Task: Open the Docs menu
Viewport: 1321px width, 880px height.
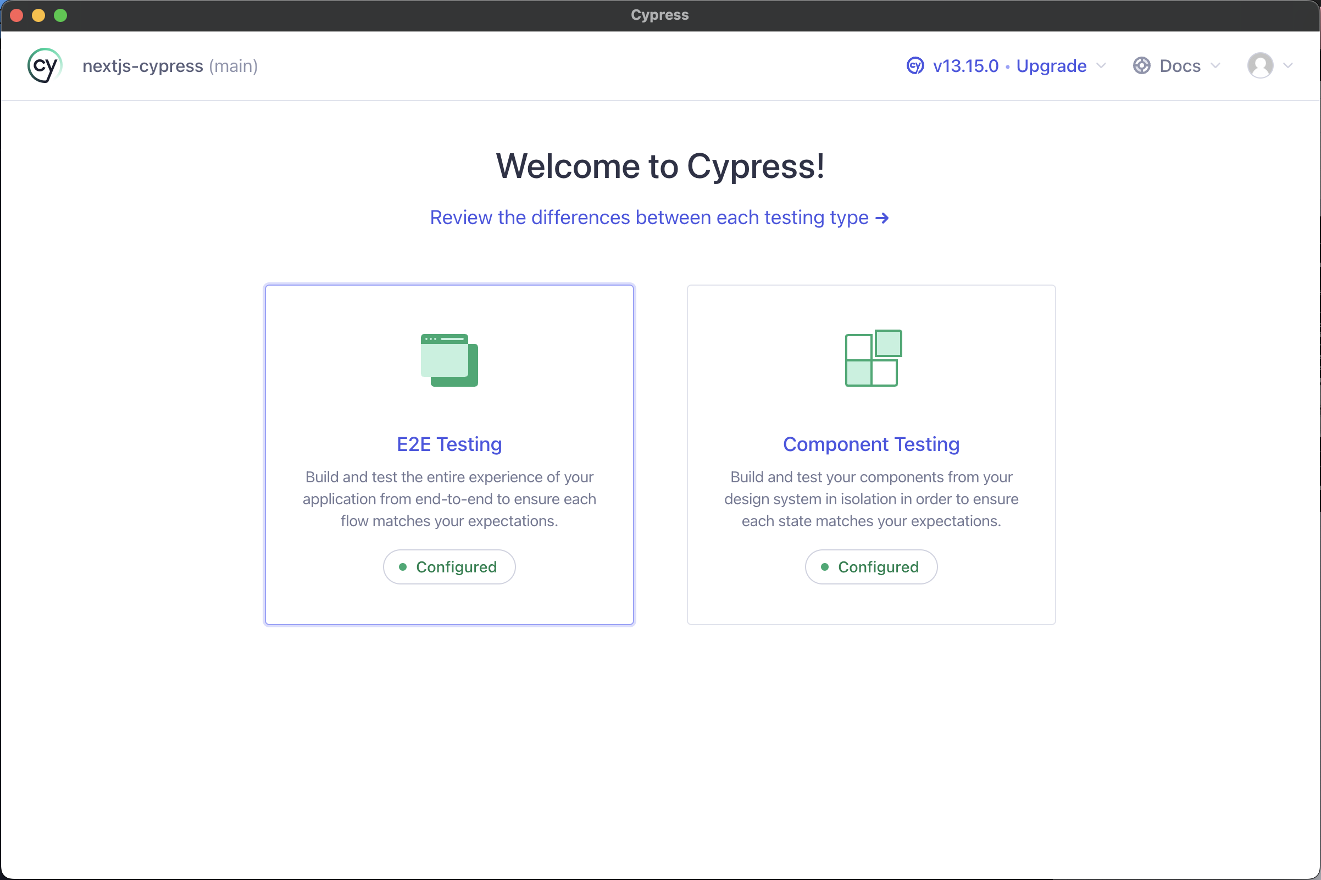Action: click(1176, 66)
